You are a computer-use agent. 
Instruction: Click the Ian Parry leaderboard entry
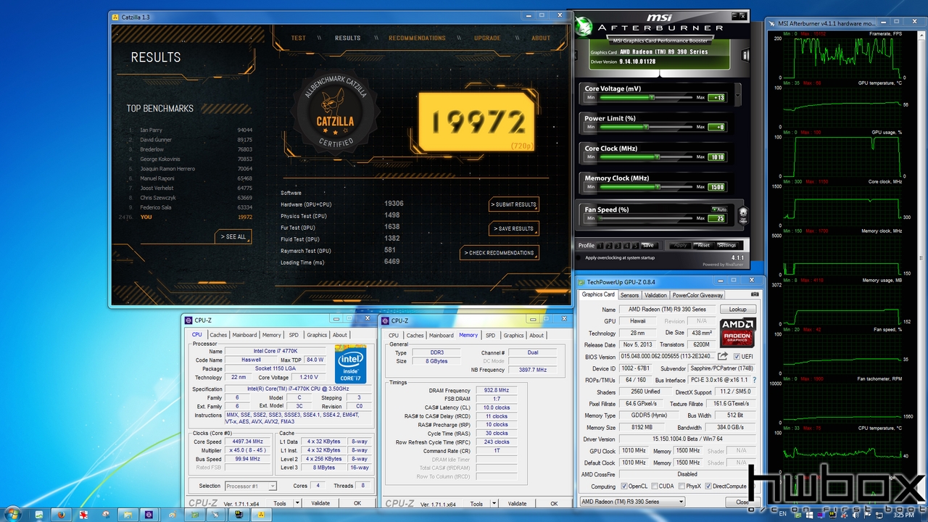(x=190, y=130)
